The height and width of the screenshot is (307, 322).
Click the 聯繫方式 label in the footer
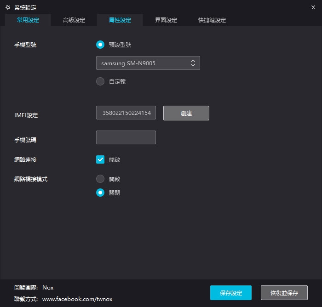(x=26, y=299)
